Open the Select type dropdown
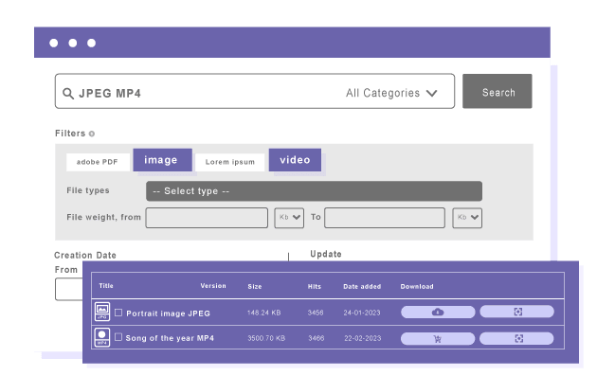 [314, 191]
